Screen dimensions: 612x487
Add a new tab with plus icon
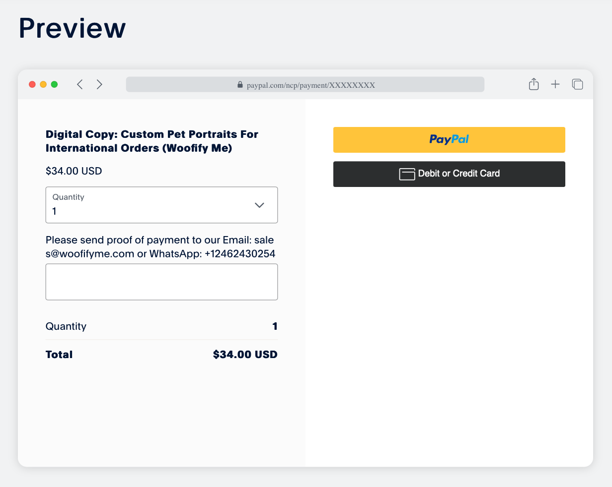click(x=555, y=84)
